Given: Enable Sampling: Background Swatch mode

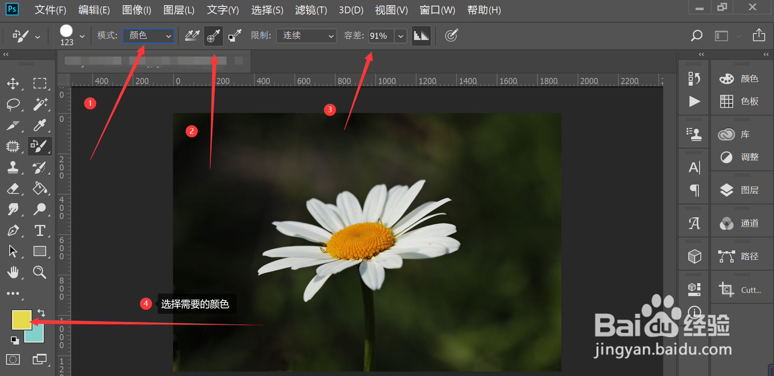Looking at the screenshot, I should (235, 36).
